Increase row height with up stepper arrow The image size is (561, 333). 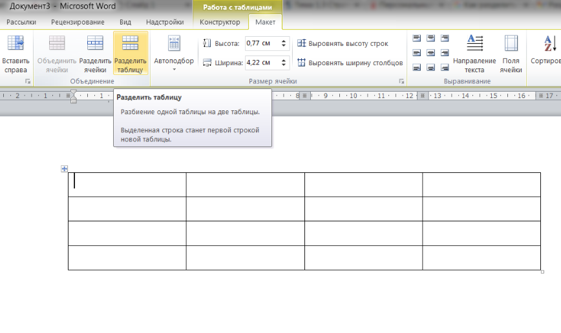click(x=284, y=41)
